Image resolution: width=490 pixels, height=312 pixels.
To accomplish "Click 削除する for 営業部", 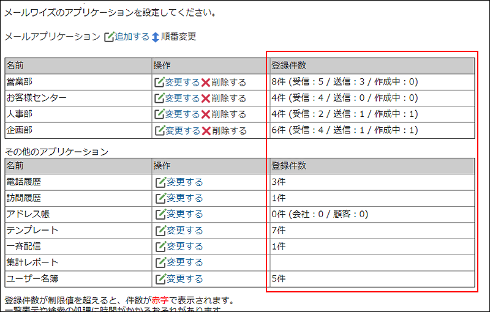I will (x=229, y=83).
